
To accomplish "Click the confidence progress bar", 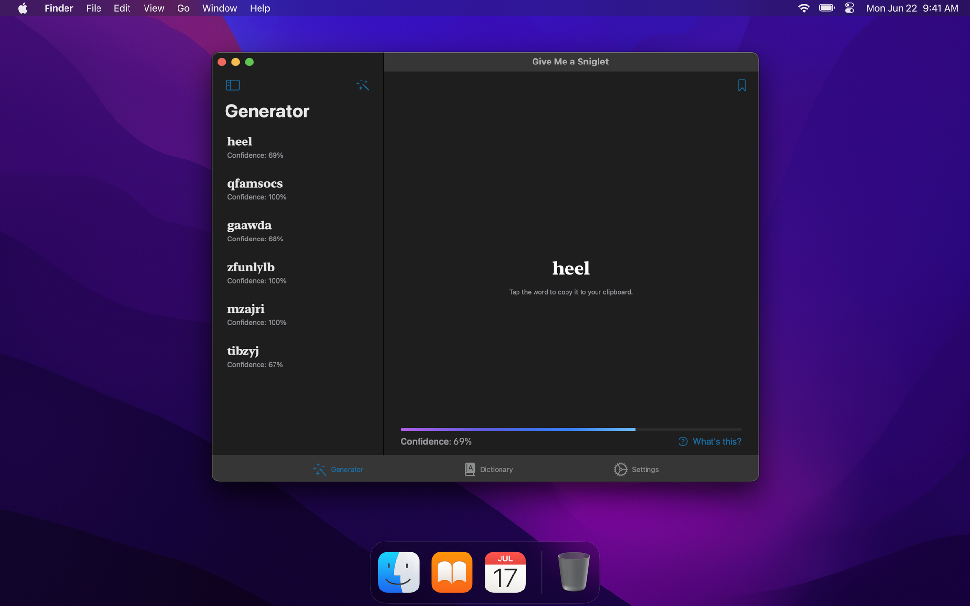I will tap(570, 429).
